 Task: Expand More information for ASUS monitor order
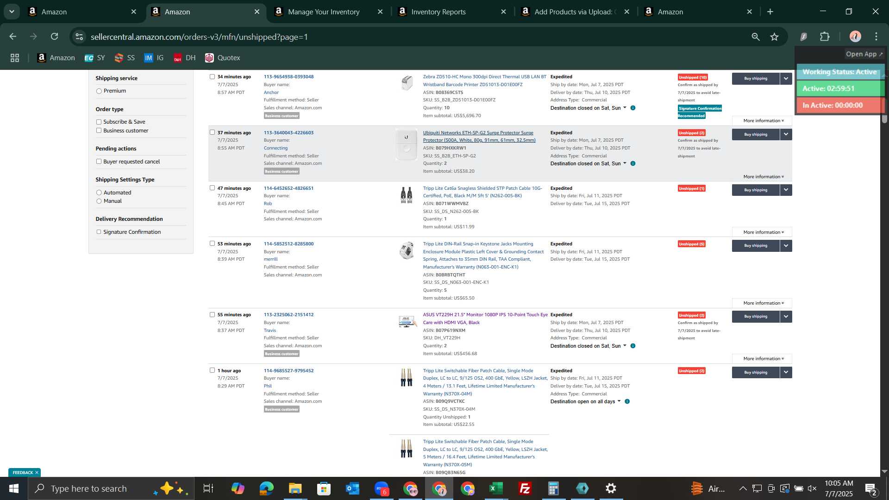pyautogui.click(x=762, y=359)
